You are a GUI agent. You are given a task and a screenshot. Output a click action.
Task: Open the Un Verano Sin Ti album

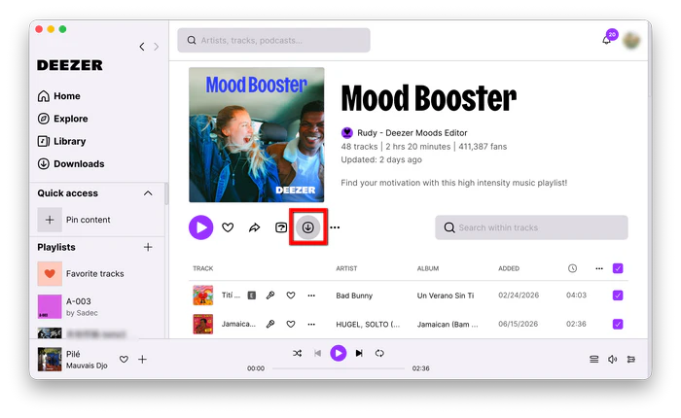446,296
